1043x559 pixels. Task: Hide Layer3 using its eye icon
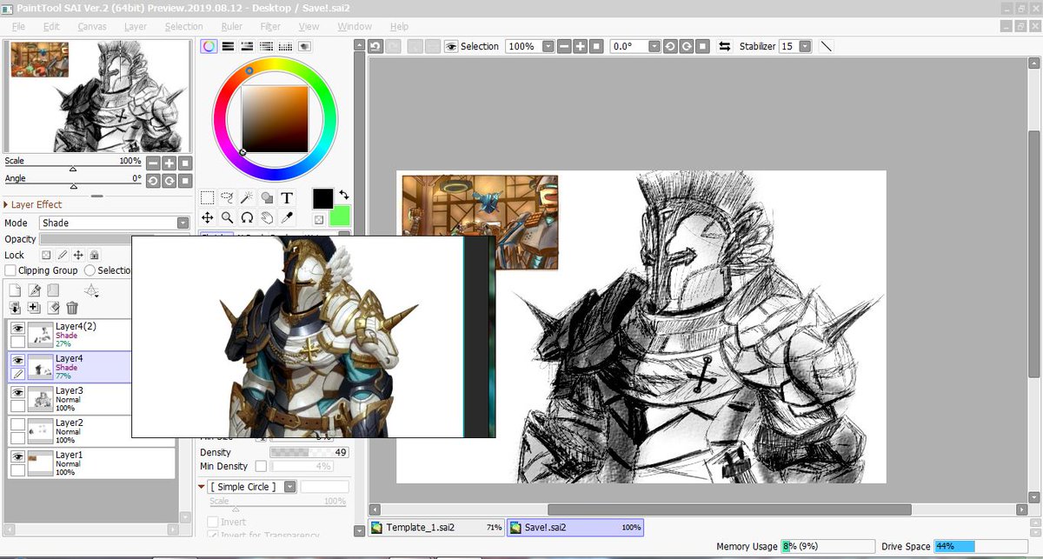click(x=17, y=391)
